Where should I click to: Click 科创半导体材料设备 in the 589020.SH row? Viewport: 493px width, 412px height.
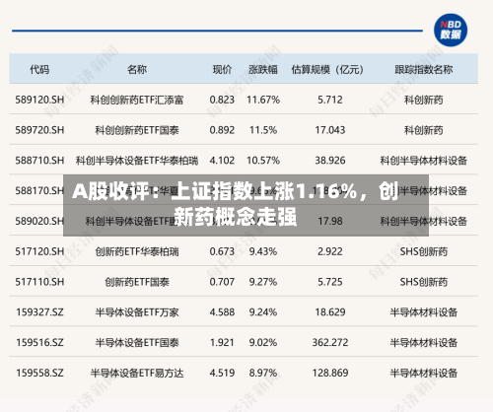click(x=424, y=221)
